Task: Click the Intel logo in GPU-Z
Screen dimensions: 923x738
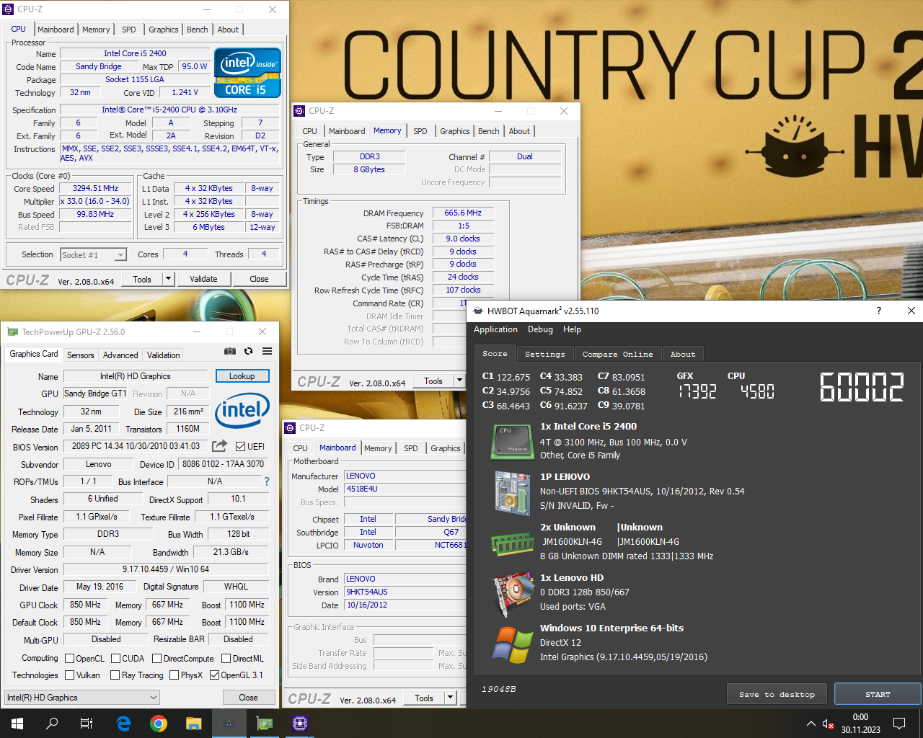Action: (242, 411)
